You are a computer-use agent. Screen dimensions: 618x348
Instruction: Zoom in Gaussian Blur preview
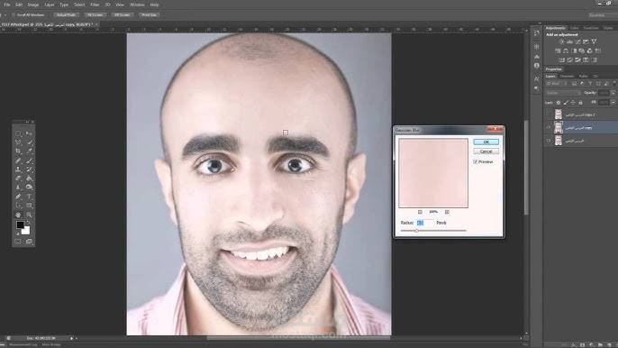tap(447, 212)
